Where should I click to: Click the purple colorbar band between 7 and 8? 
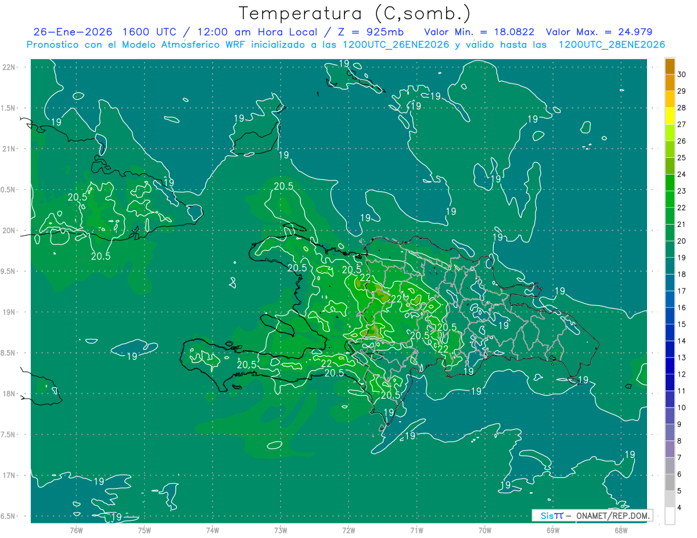click(670, 449)
